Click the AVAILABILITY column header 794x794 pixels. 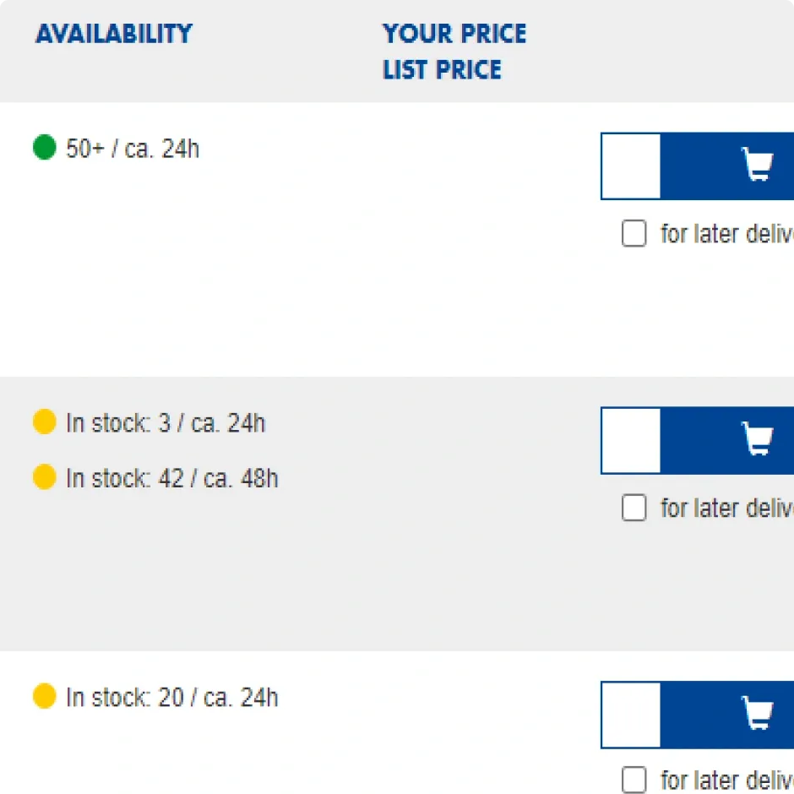pos(114,34)
